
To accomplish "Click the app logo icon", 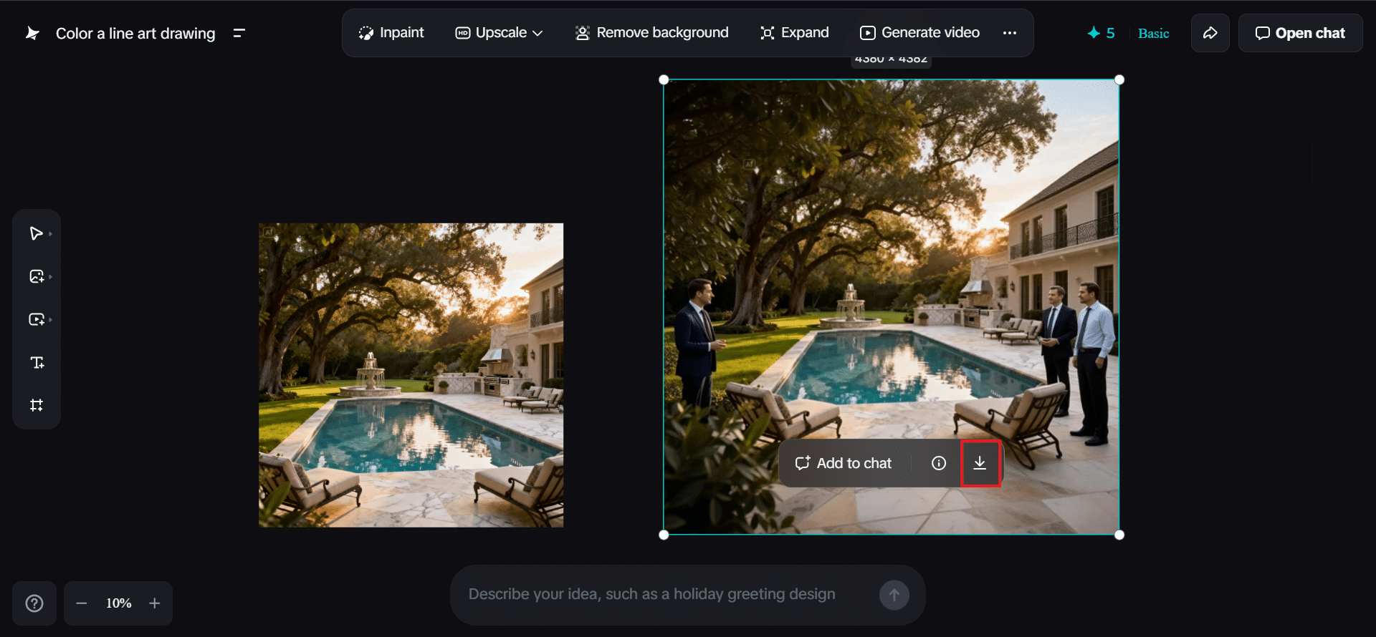I will click(32, 33).
